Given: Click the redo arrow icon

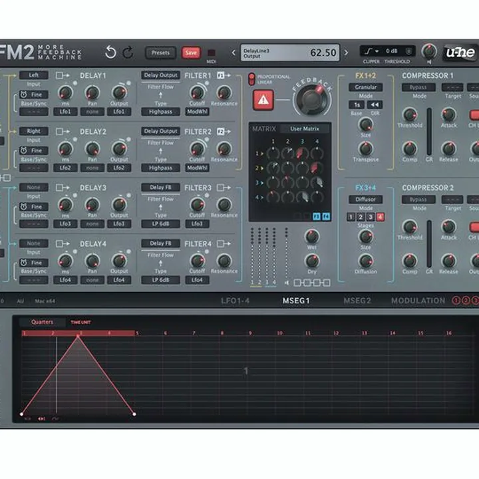Looking at the screenshot, I should [x=128, y=53].
